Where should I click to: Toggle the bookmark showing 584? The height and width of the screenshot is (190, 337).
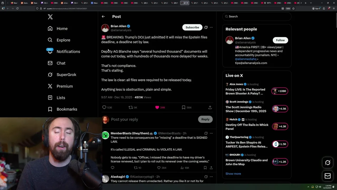click(x=186, y=107)
